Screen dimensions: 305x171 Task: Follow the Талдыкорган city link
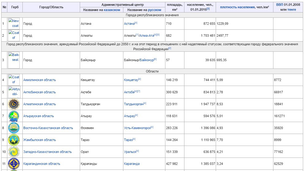point(133,104)
